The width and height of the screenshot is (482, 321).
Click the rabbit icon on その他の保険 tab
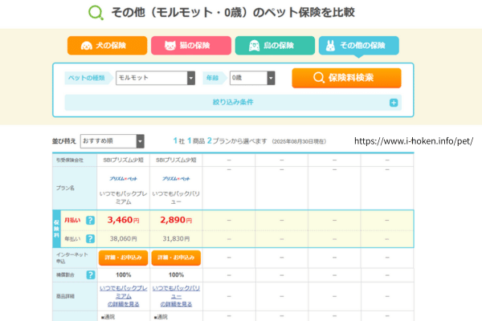click(330, 46)
